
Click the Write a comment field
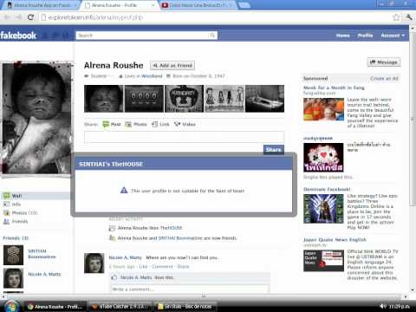pyautogui.click(x=190, y=289)
